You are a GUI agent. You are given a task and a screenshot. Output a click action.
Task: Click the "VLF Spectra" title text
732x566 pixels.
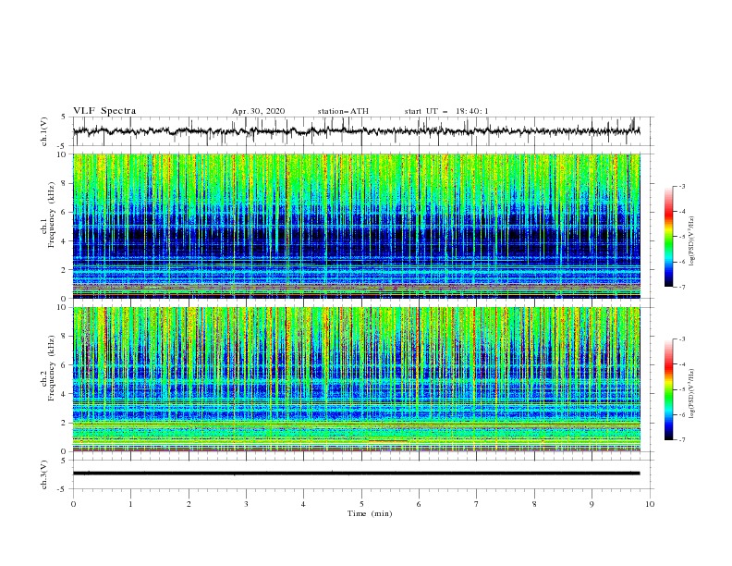pos(104,111)
